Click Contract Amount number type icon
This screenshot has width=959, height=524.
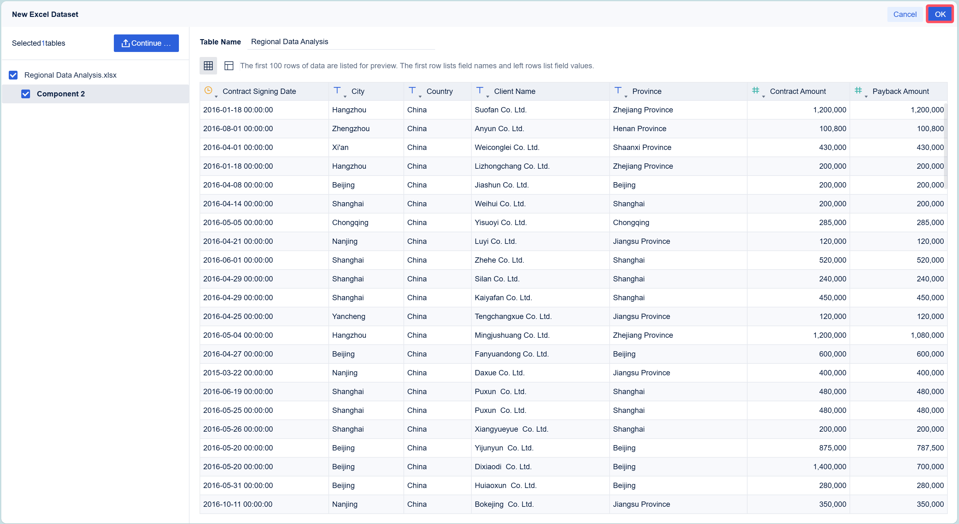pyautogui.click(x=755, y=90)
